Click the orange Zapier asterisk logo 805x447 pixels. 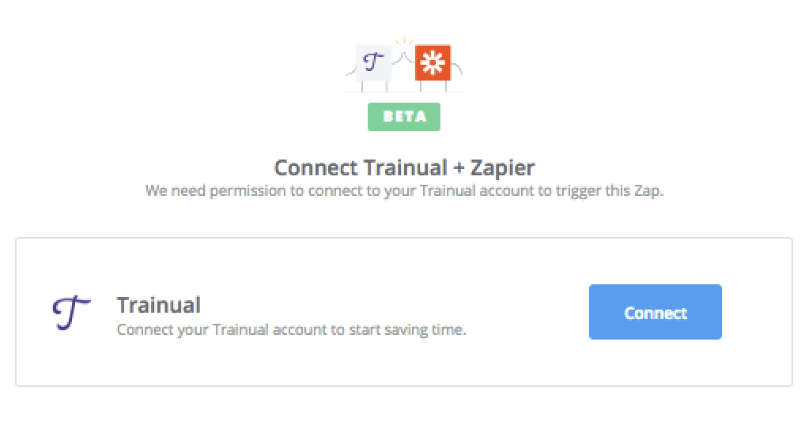click(x=433, y=62)
